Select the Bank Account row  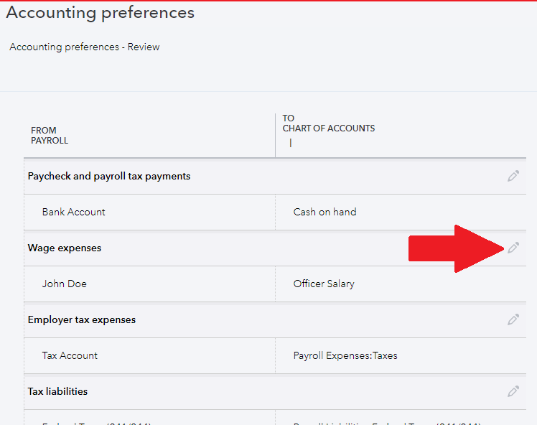click(74, 212)
